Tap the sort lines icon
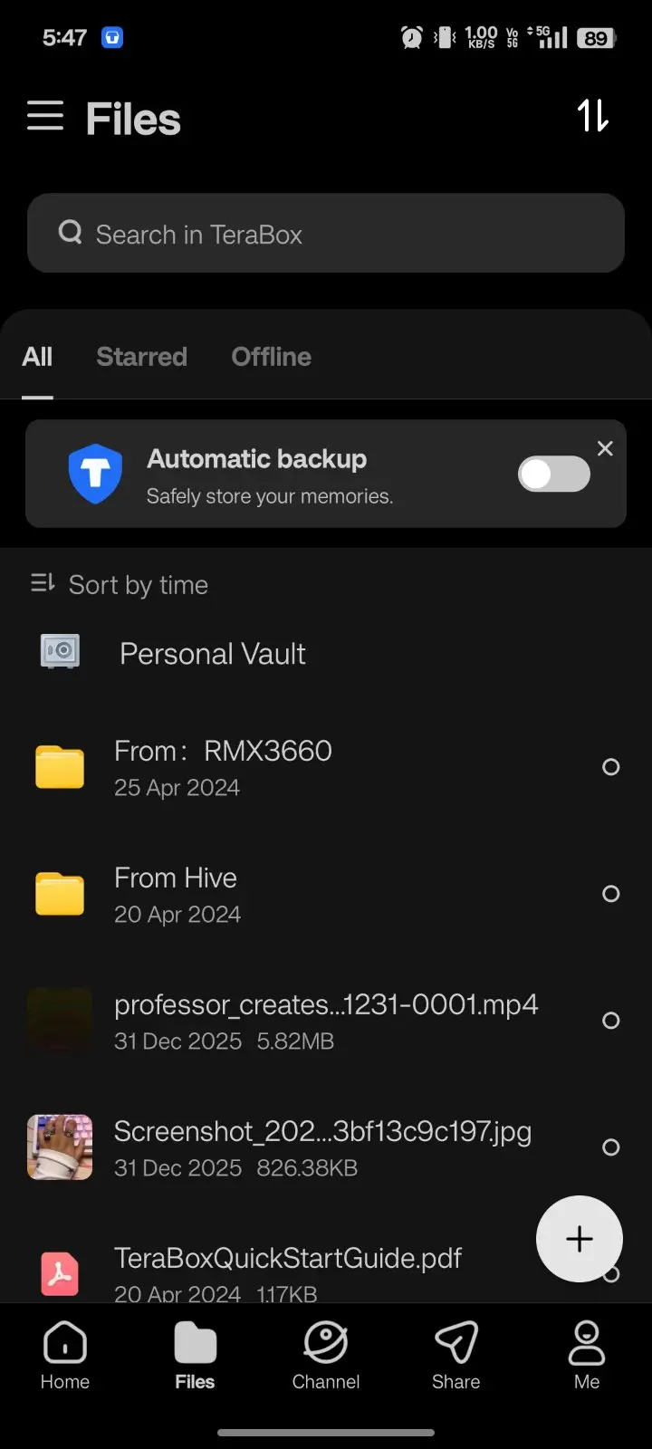 click(x=43, y=583)
